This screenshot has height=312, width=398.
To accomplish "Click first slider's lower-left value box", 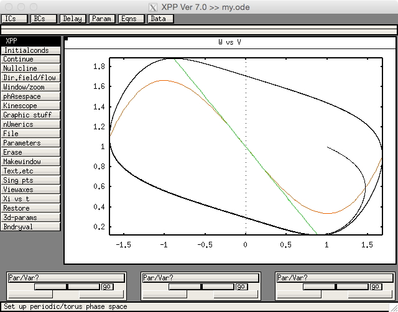I will pos(30,294).
